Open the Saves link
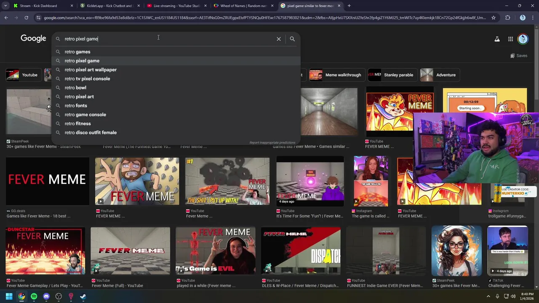The image size is (539, 303). (x=519, y=56)
